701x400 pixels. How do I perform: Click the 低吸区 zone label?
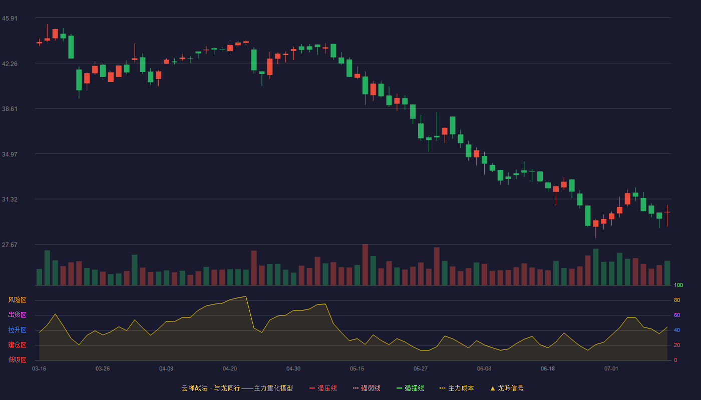17,359
